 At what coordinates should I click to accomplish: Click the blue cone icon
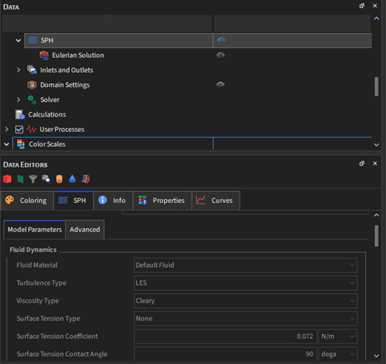(x=72, y=179)
